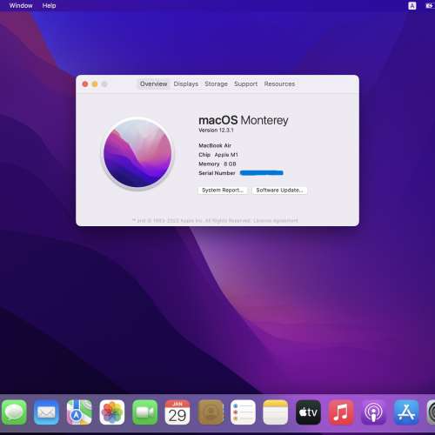The height and width of the screenshot is (435, 435).
Task: Open Podcasts from the dock
Action: coord(374,412)
